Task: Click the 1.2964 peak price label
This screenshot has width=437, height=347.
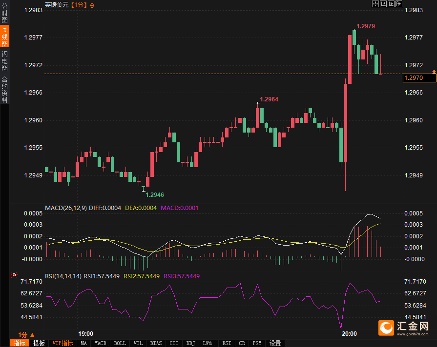Action: tap(269, 99)
